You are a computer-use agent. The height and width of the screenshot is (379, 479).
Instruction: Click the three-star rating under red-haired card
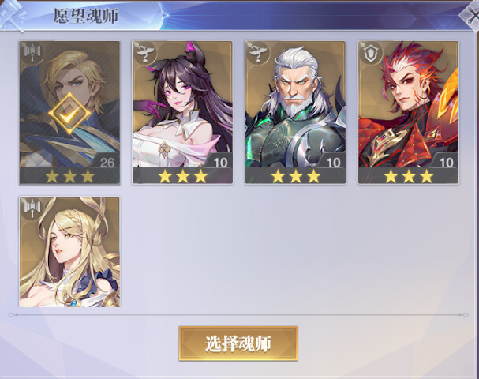pyautogui.click(x=409, y=176)
